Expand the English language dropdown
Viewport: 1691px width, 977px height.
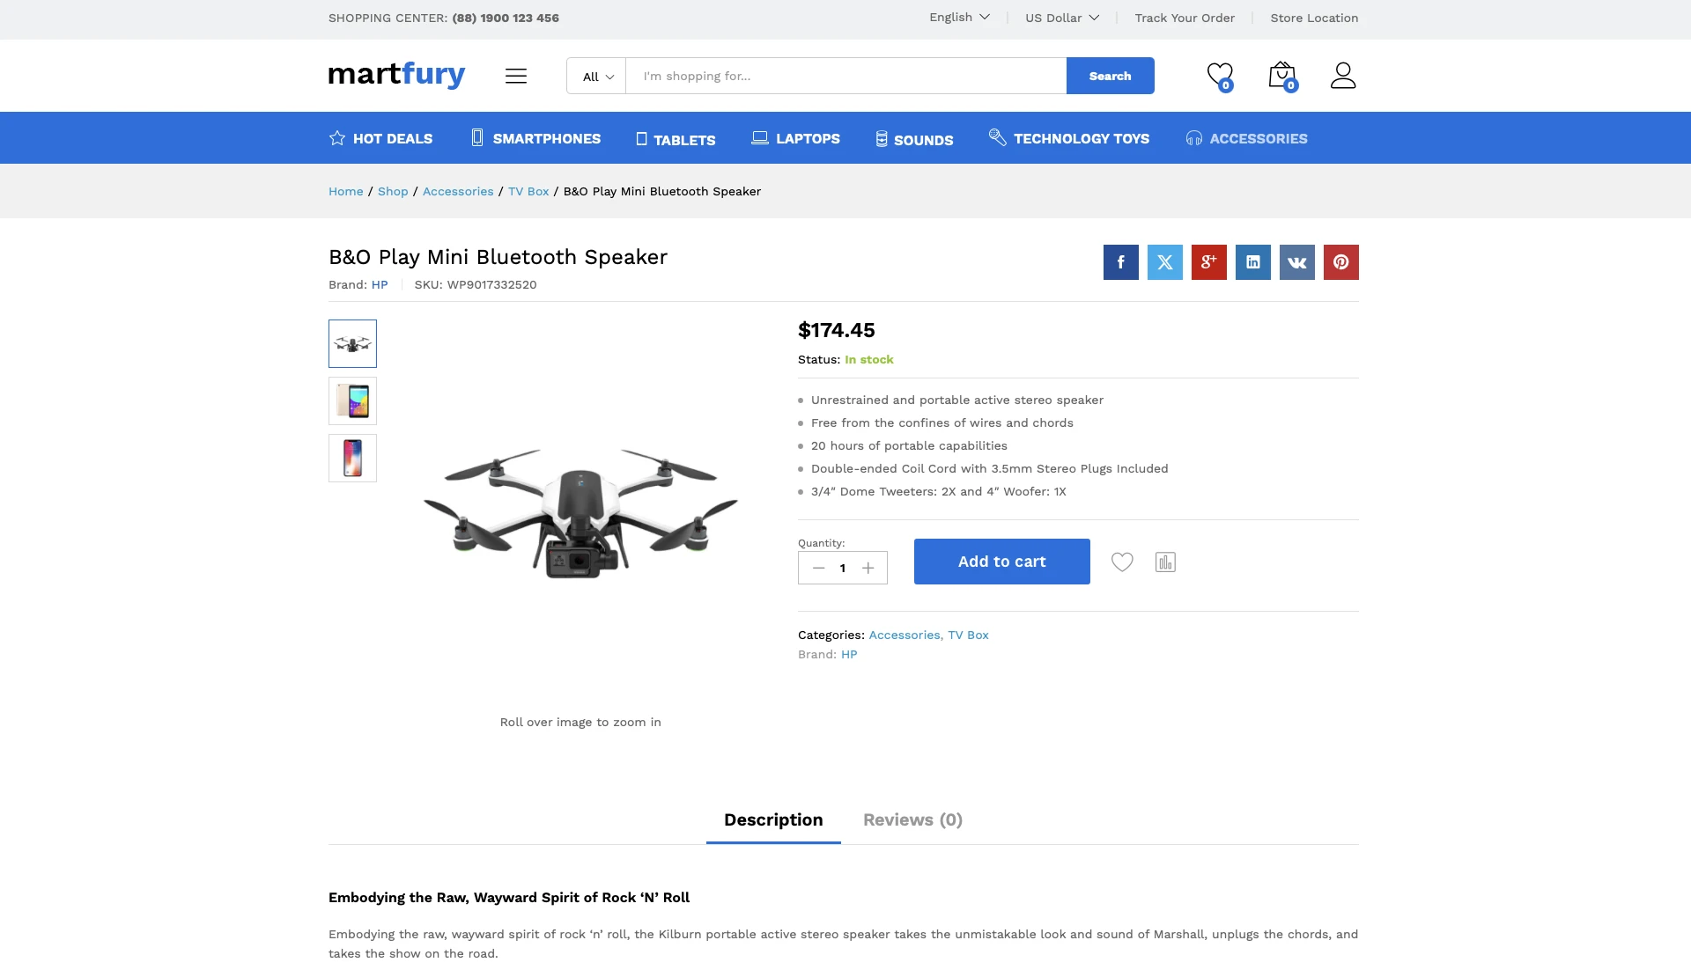click(959, 18)
